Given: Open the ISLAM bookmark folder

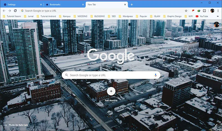Looking at the screenshot, I should (155, 16).
